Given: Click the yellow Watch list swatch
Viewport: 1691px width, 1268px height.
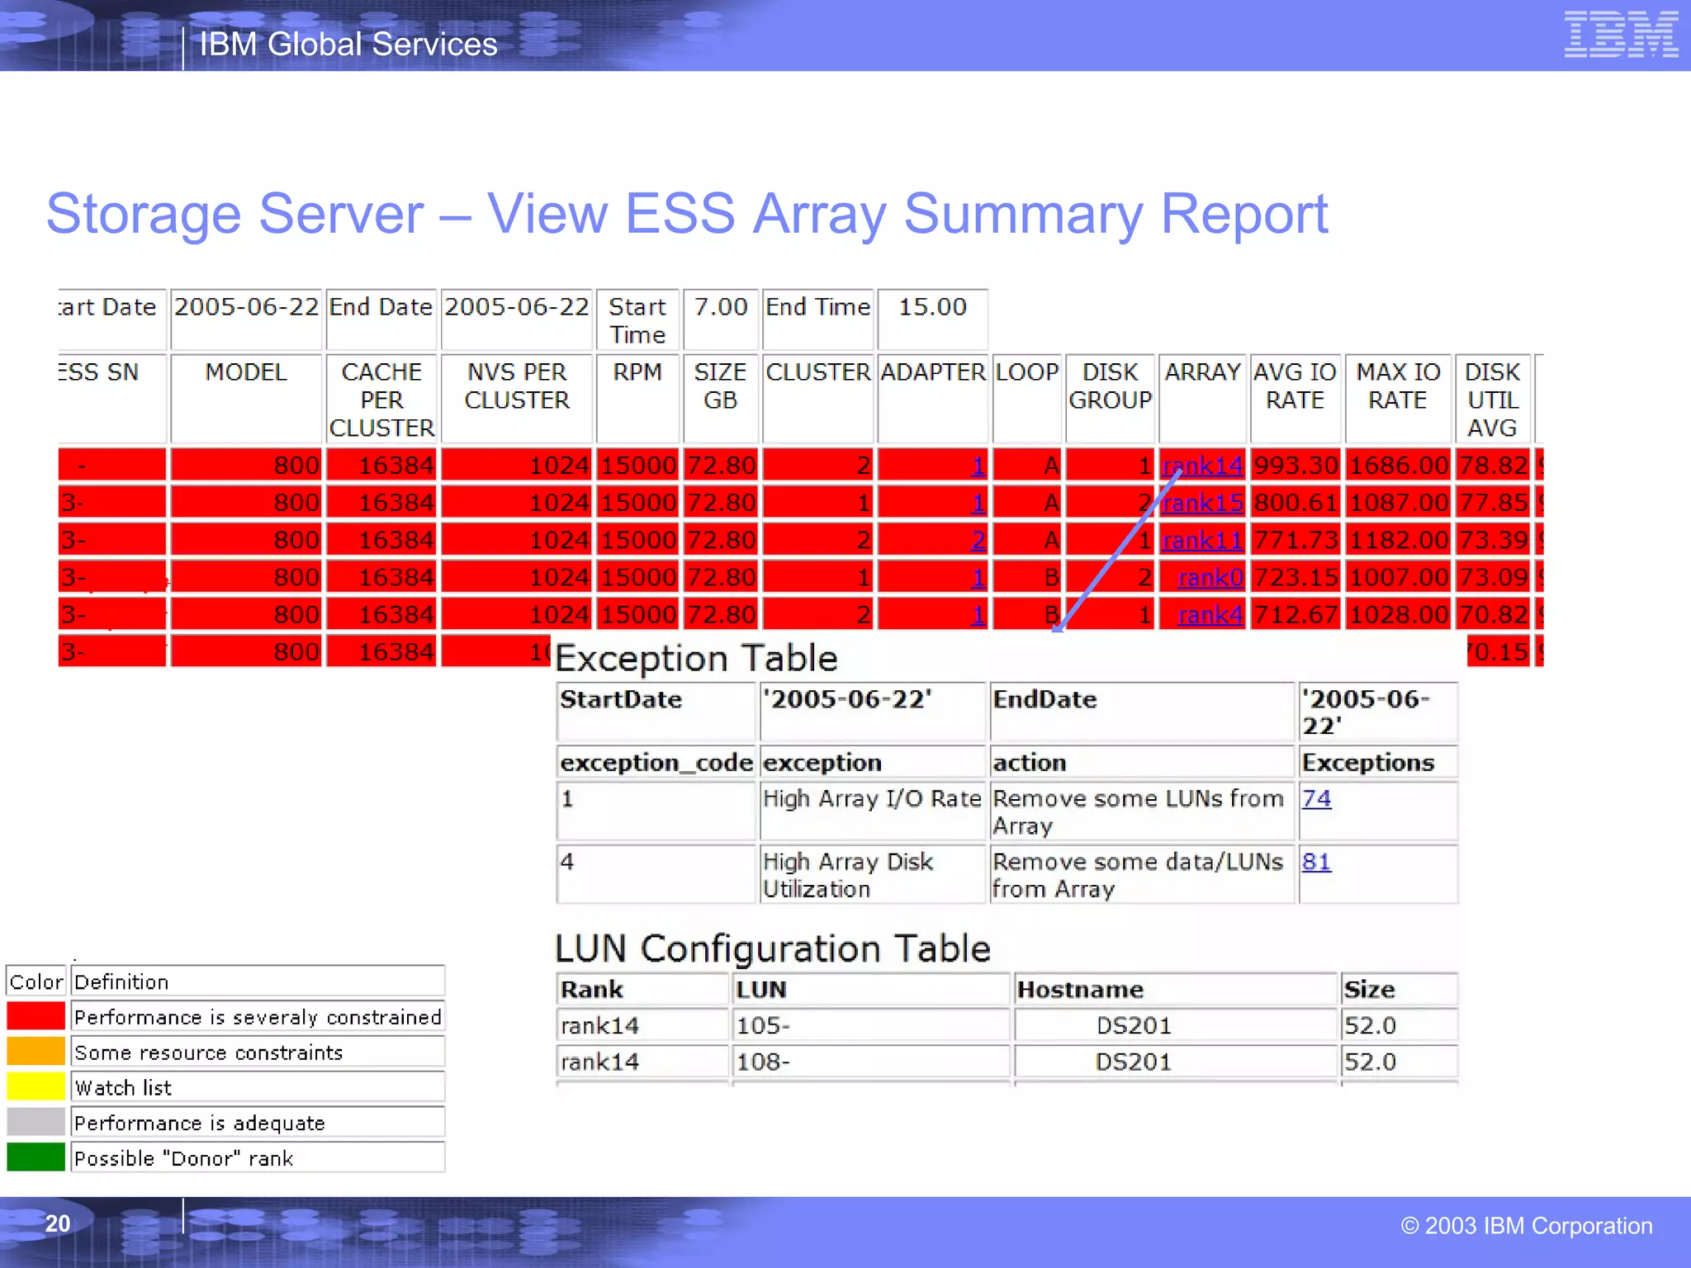Looking at the screenshot, I should coord(36,1086).
